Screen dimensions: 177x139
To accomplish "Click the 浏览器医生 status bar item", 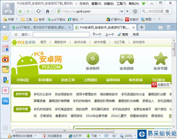I will click(x=52, y=136).
